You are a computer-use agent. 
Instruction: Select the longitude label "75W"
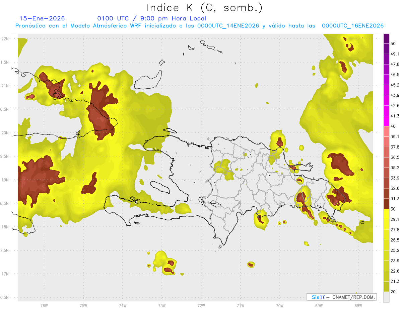83,305
